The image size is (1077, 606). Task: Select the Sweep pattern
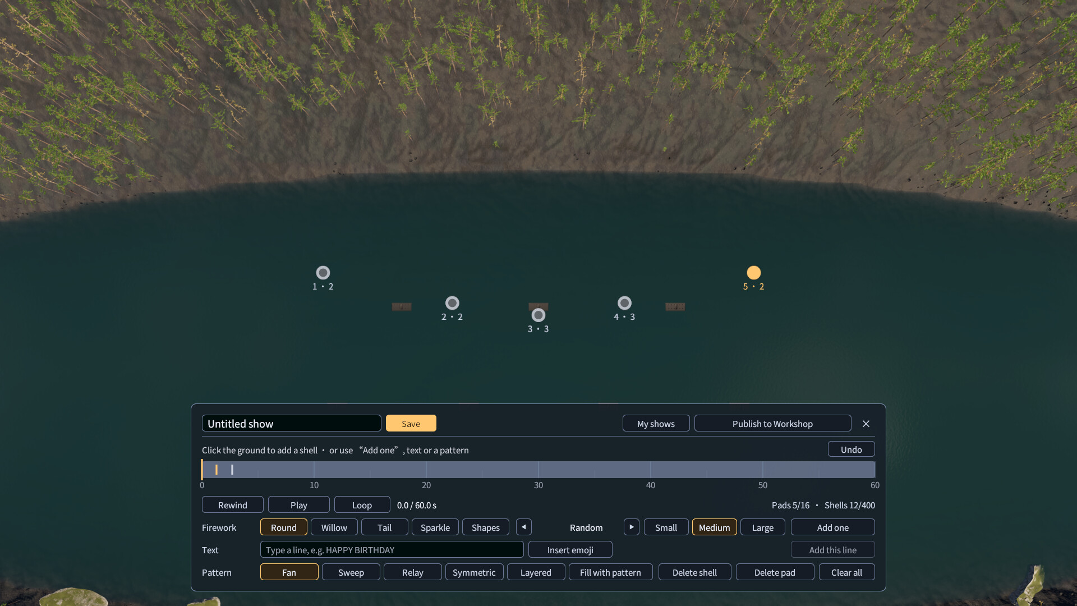pyautogui.click(x=351, y=572)
